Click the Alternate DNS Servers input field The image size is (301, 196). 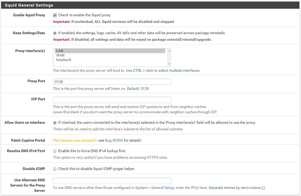tap(112, 181)
